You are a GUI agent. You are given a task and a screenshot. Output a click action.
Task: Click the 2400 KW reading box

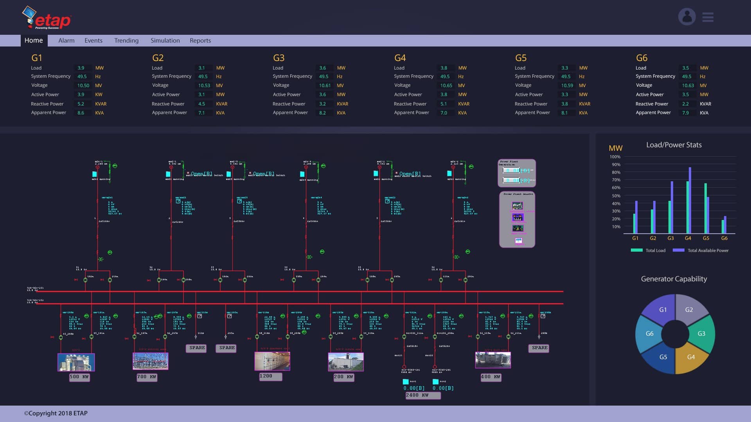(423, 395)
